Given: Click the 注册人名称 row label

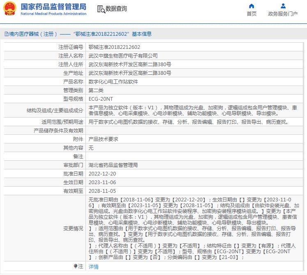Looking at the screenshot, I should 71,56.
